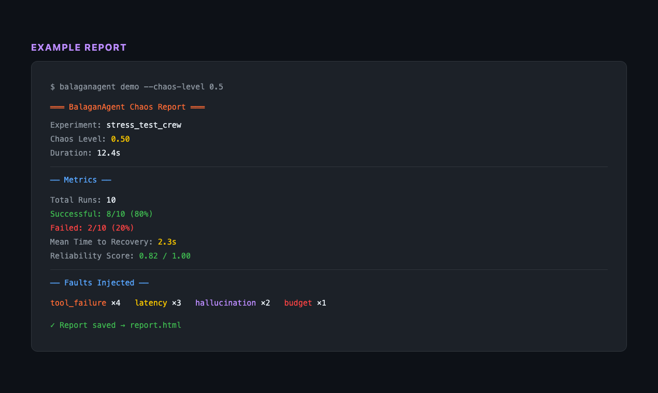Click the BalaganAgent Chaos Report title
The image size is (658, 393).
coord(127,107)
